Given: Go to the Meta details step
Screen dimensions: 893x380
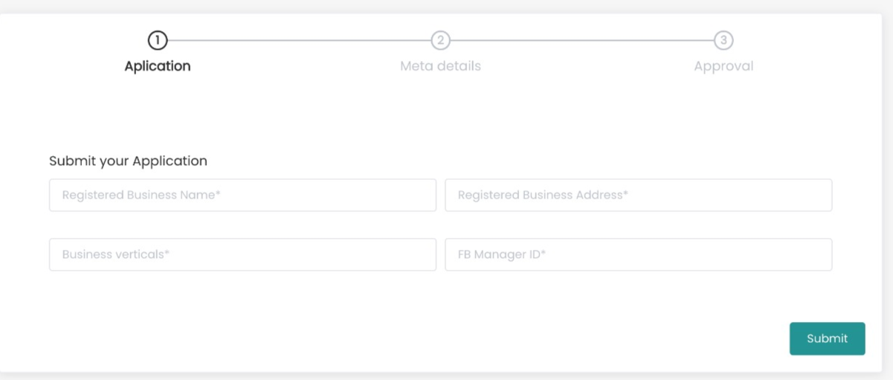Looking at the screenshot, I should (x=440, y=66).
